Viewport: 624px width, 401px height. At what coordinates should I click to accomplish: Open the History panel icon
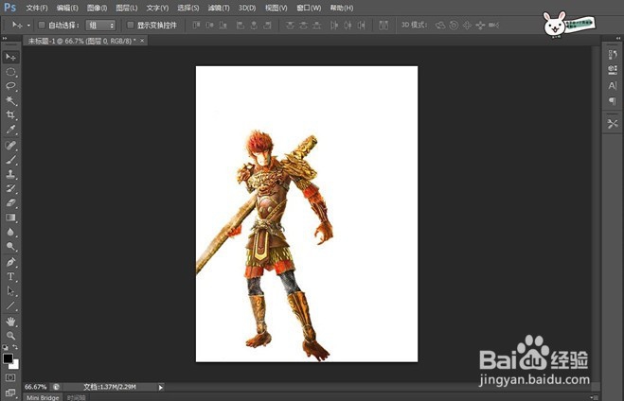pos(613,55)
